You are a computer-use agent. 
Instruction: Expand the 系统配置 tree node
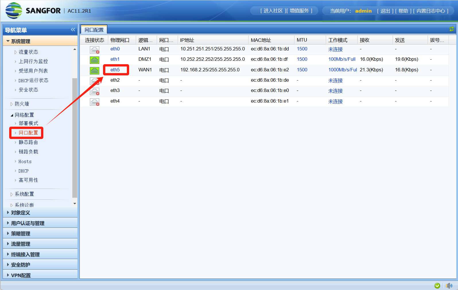pos(12,194)
